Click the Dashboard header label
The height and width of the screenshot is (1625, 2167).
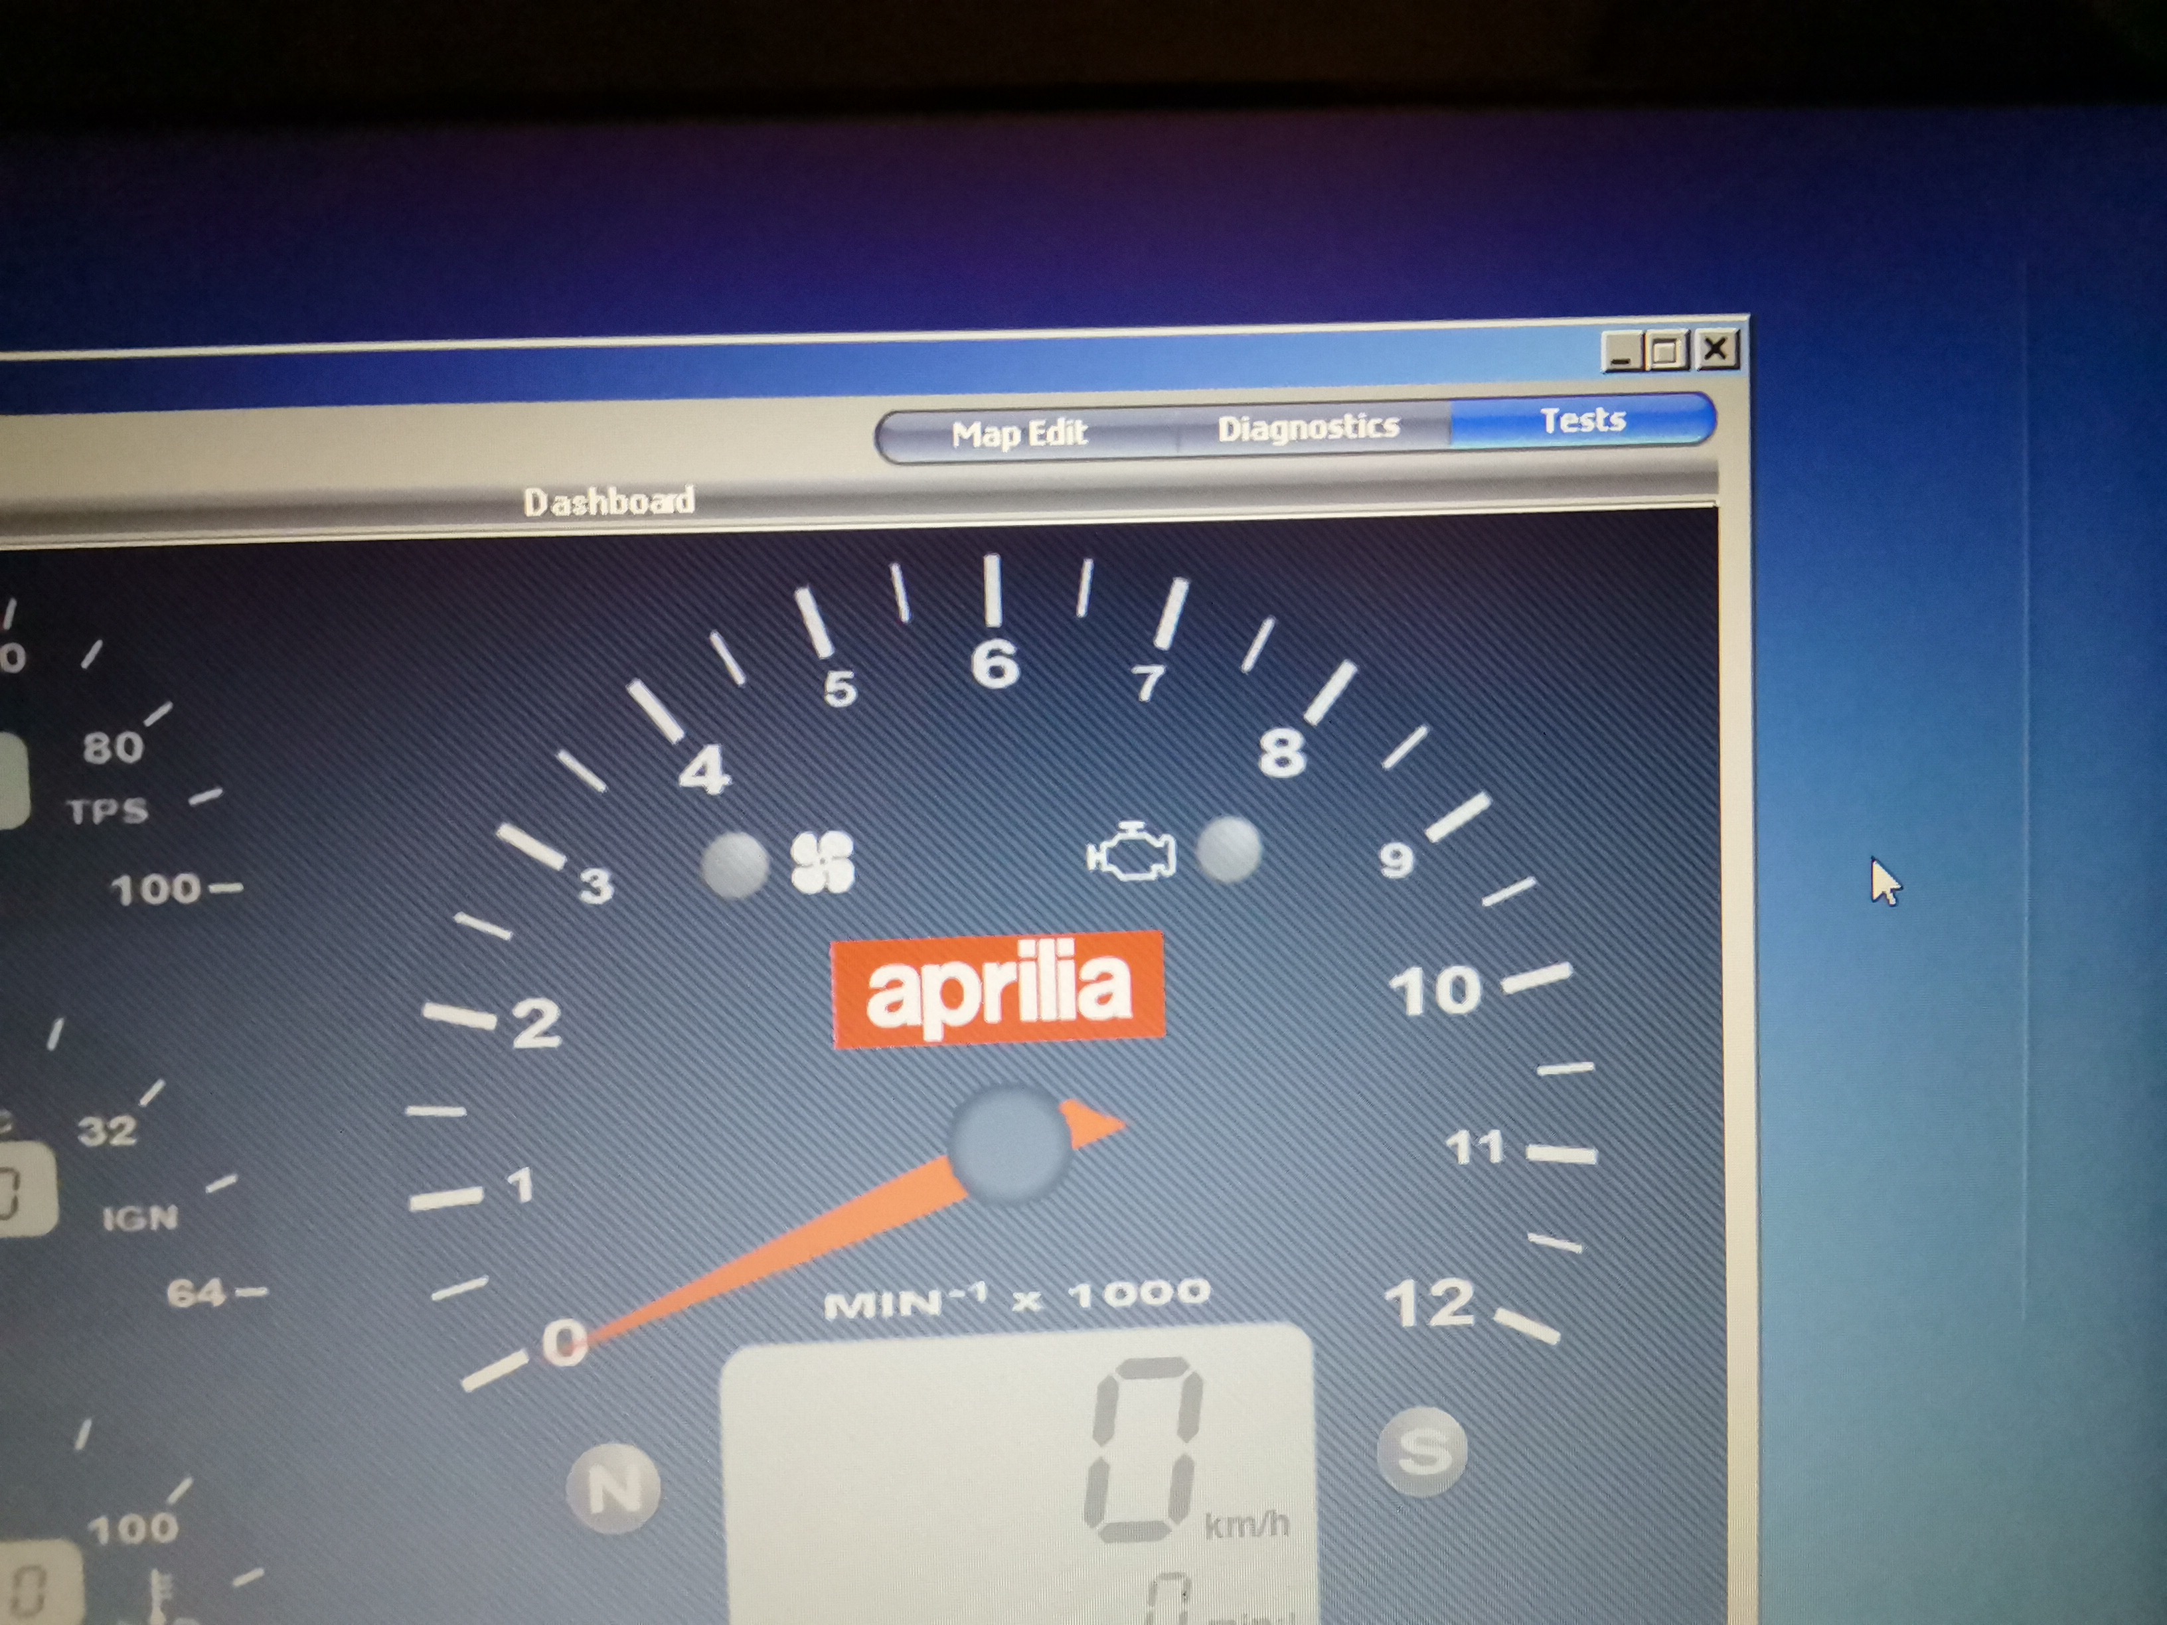click(x=608, y=502)
